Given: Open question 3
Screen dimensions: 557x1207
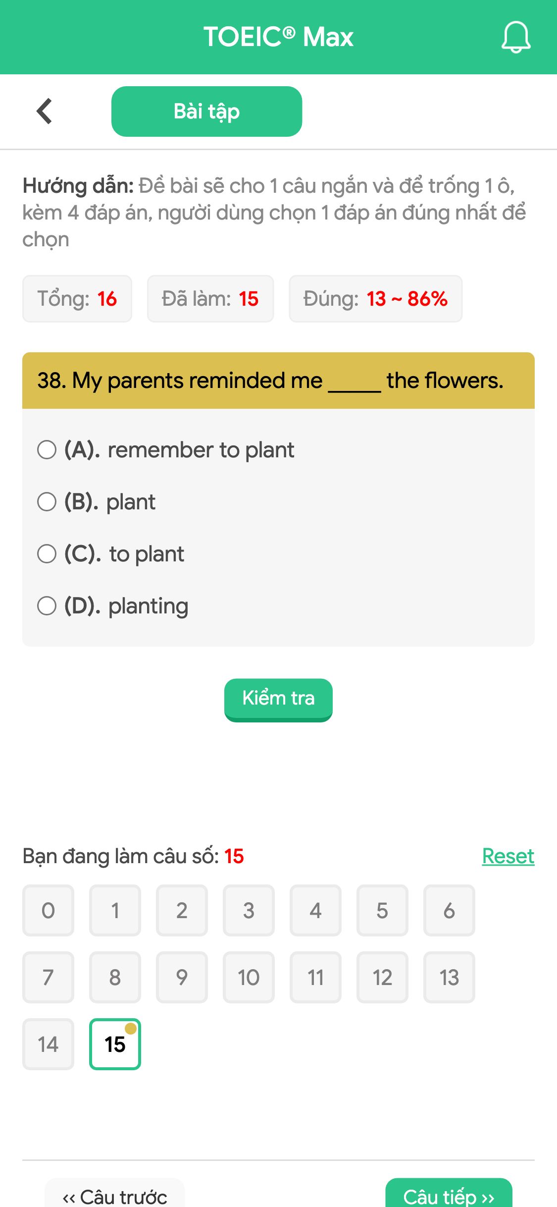Looking at the screenshot, I should (x=249, y=911).
